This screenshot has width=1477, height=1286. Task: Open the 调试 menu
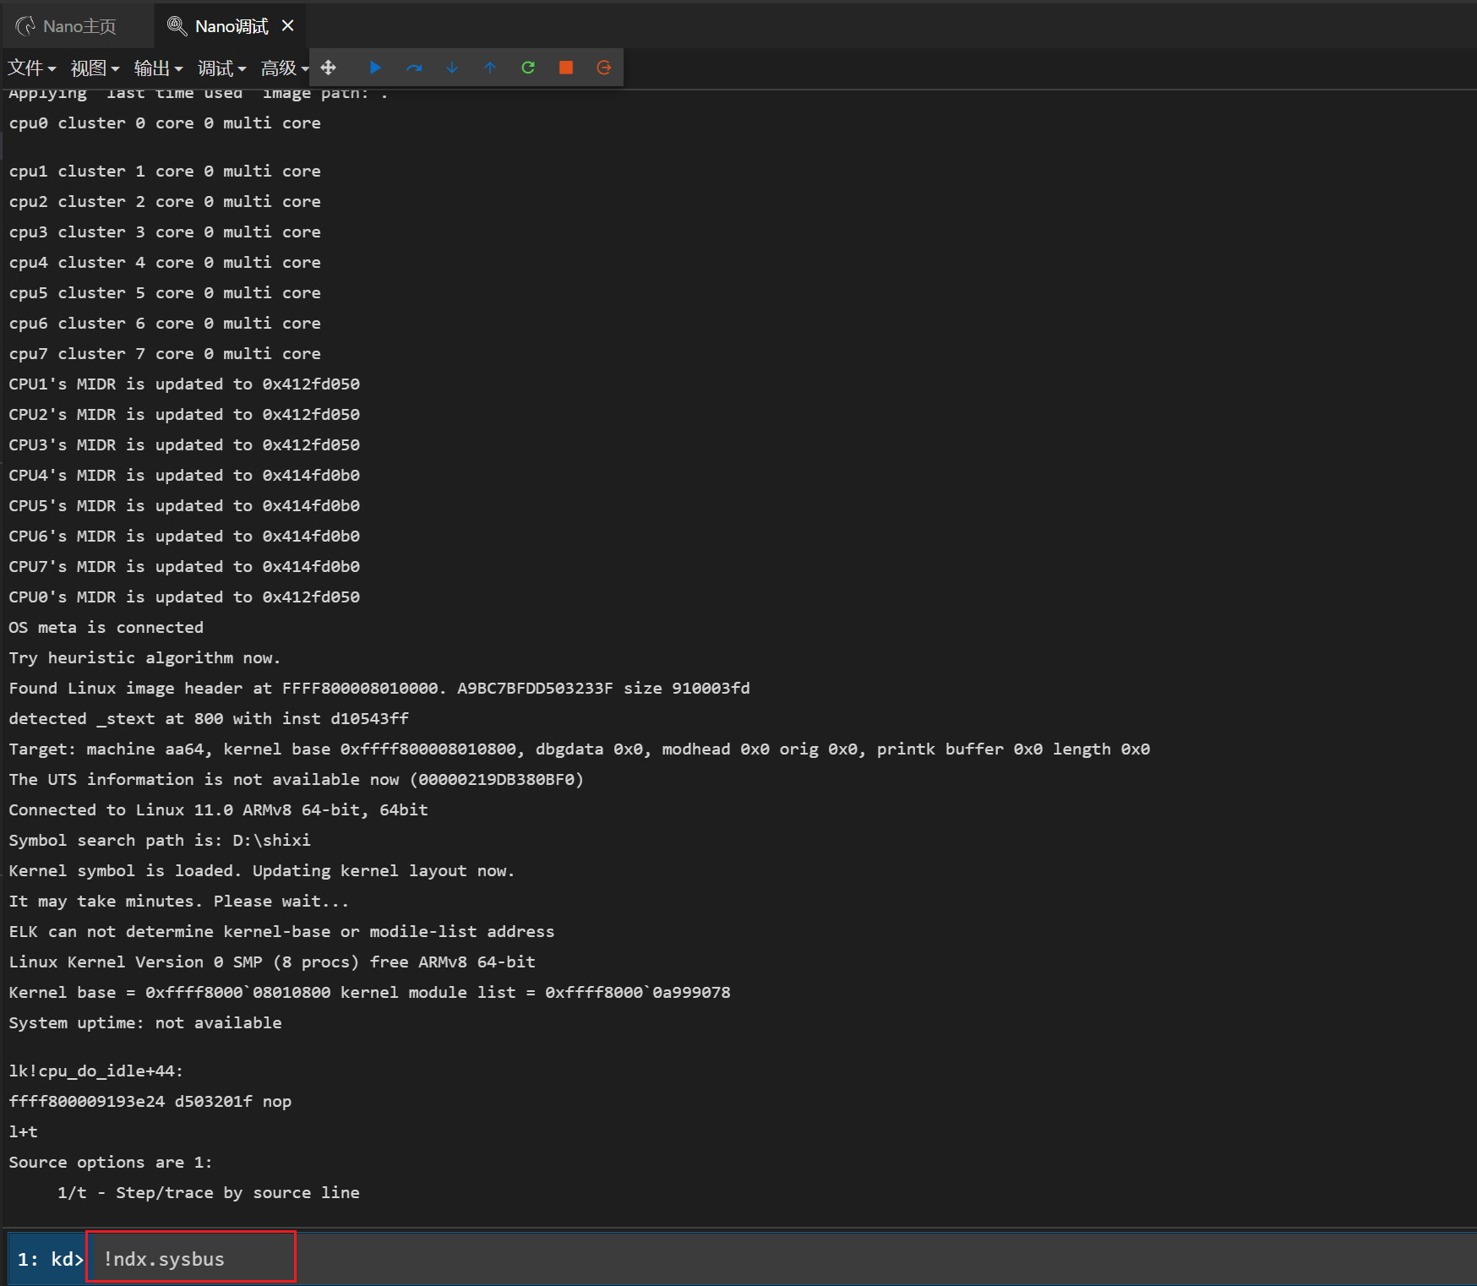[221, 68]
